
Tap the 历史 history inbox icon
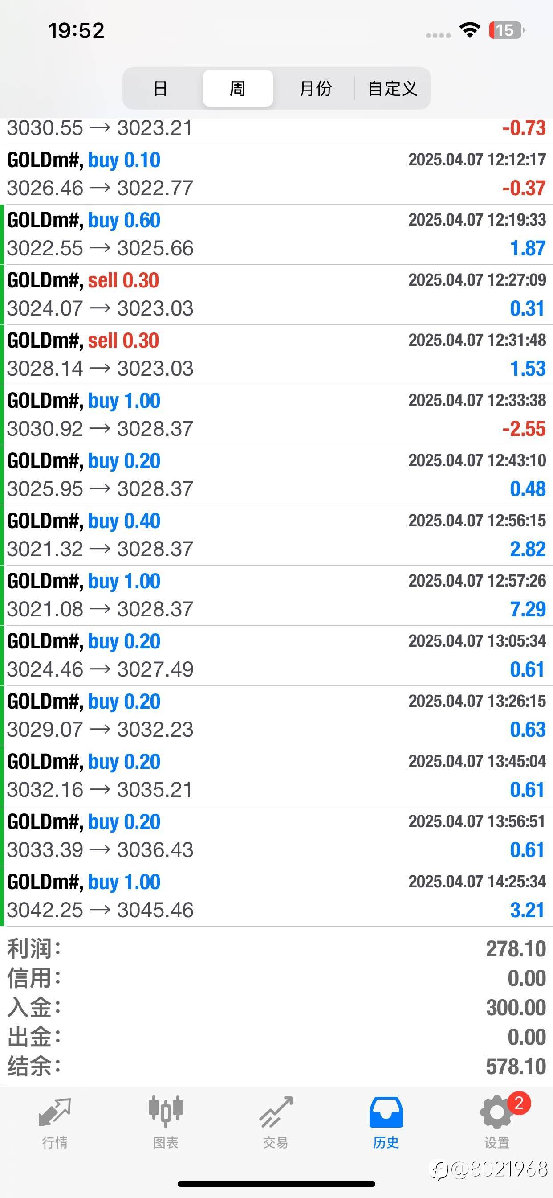pos(386,1112)
